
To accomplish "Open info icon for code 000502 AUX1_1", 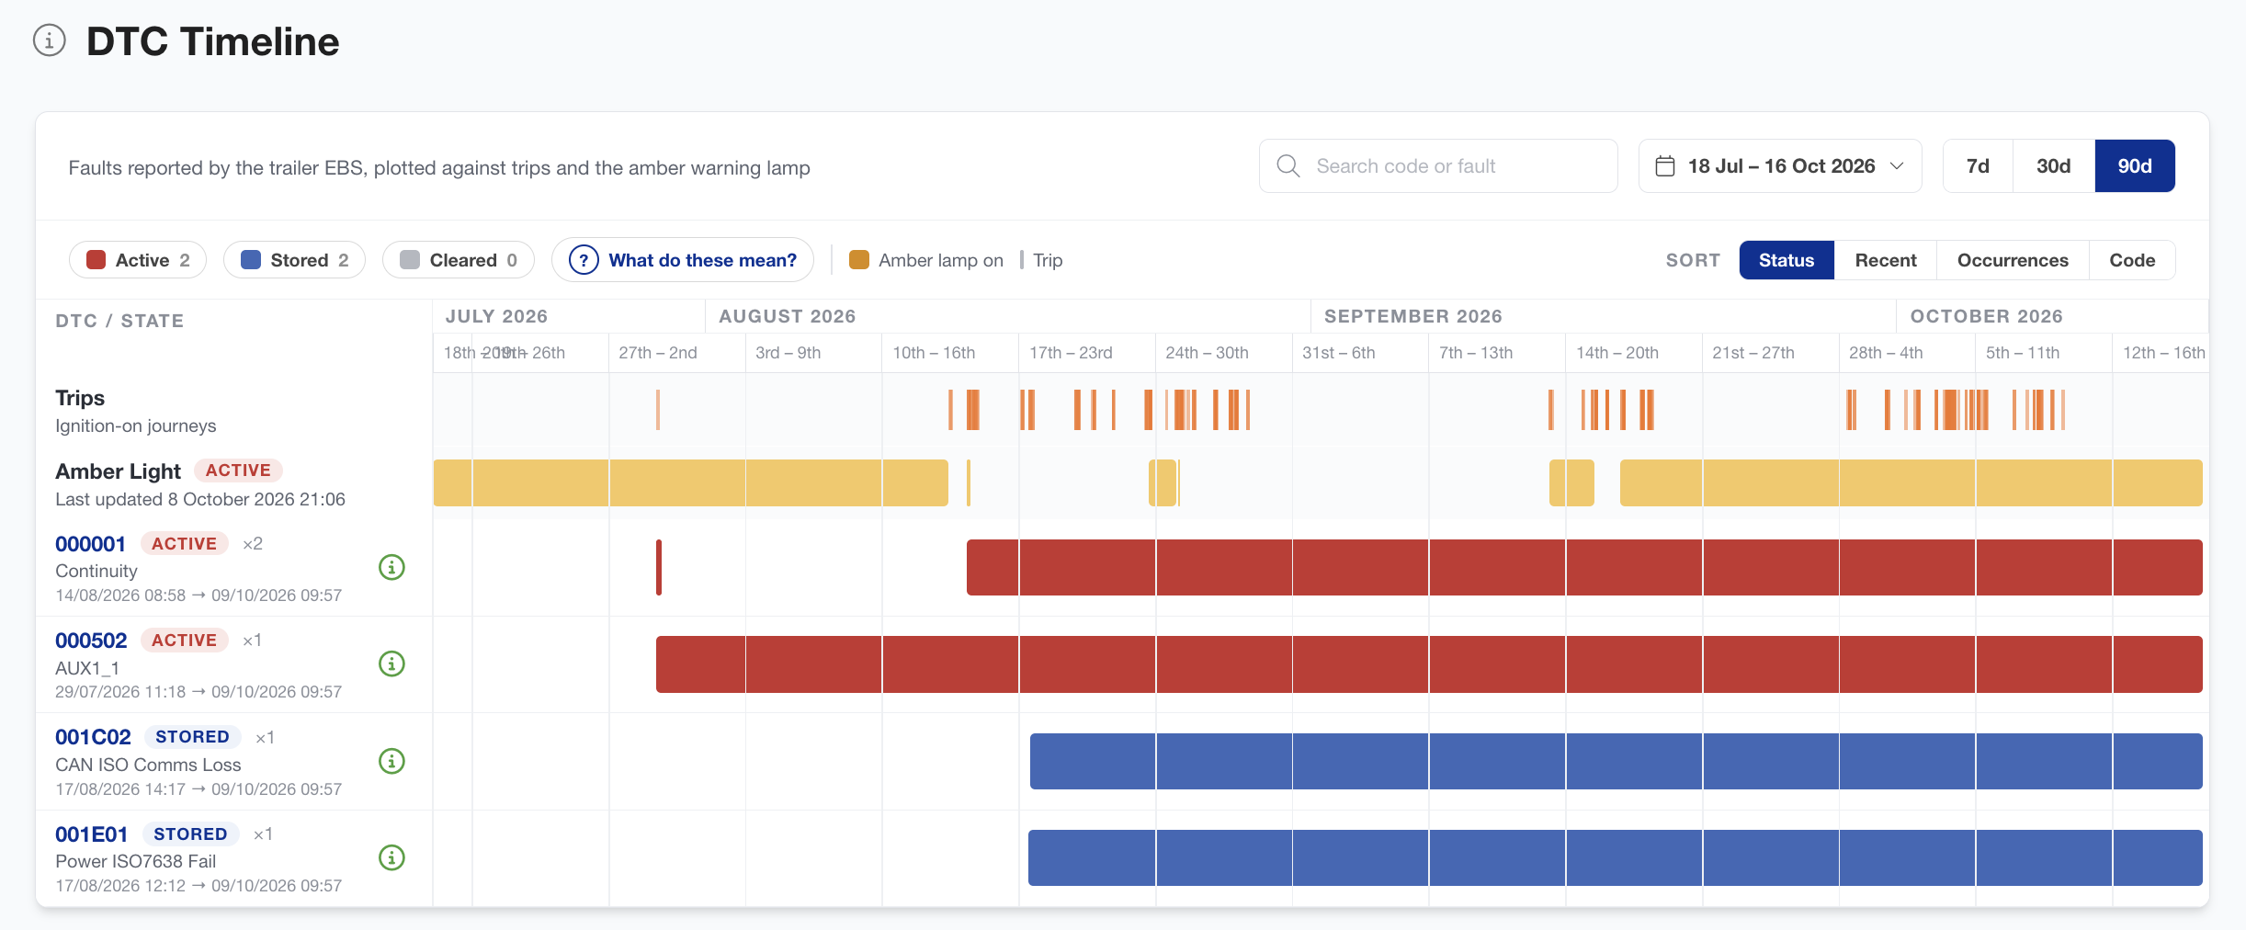I will coord(392,663).
